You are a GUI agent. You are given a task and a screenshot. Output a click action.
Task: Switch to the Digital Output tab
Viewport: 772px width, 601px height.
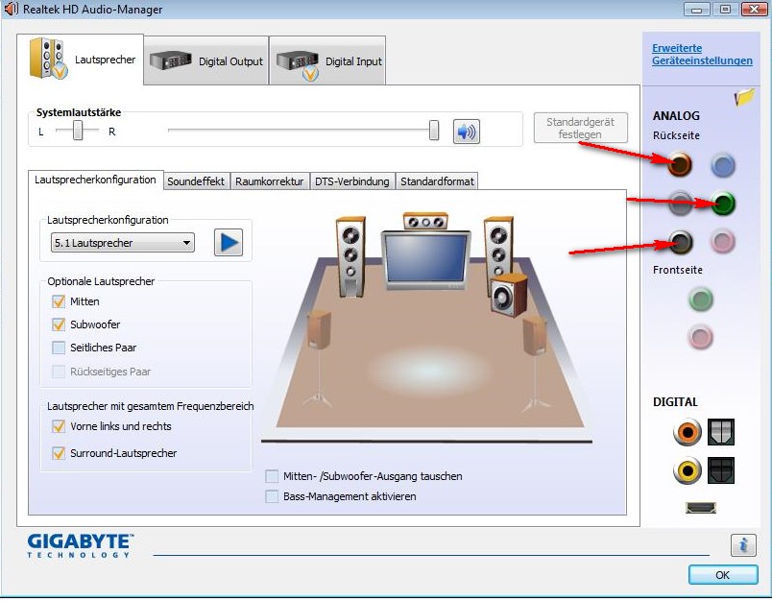coord(206,61)
